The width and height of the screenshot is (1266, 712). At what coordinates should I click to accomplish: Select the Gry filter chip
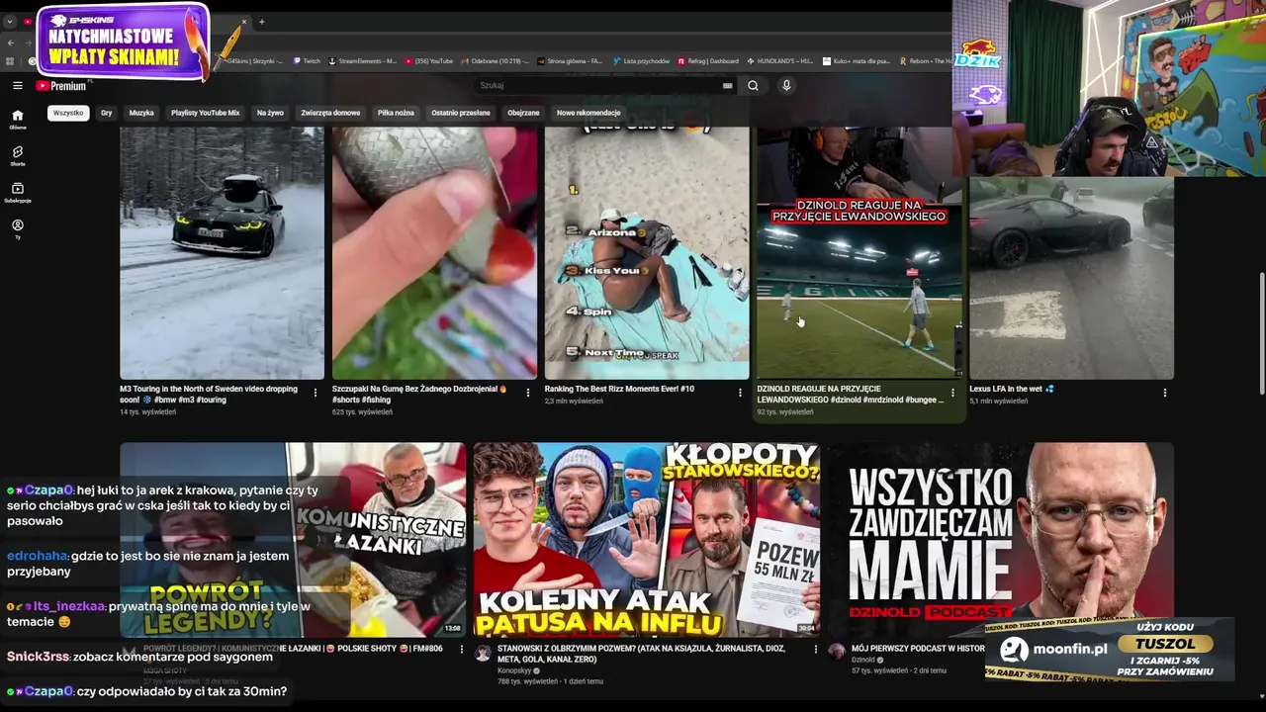107,113
